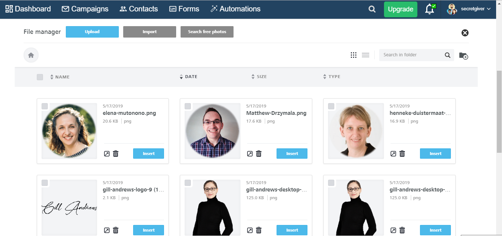The image size is (502, 236).
Task: Click the green Upgrade button
Action: click(400, 9)
